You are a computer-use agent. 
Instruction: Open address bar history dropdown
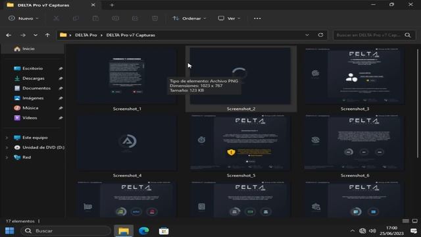307,35
